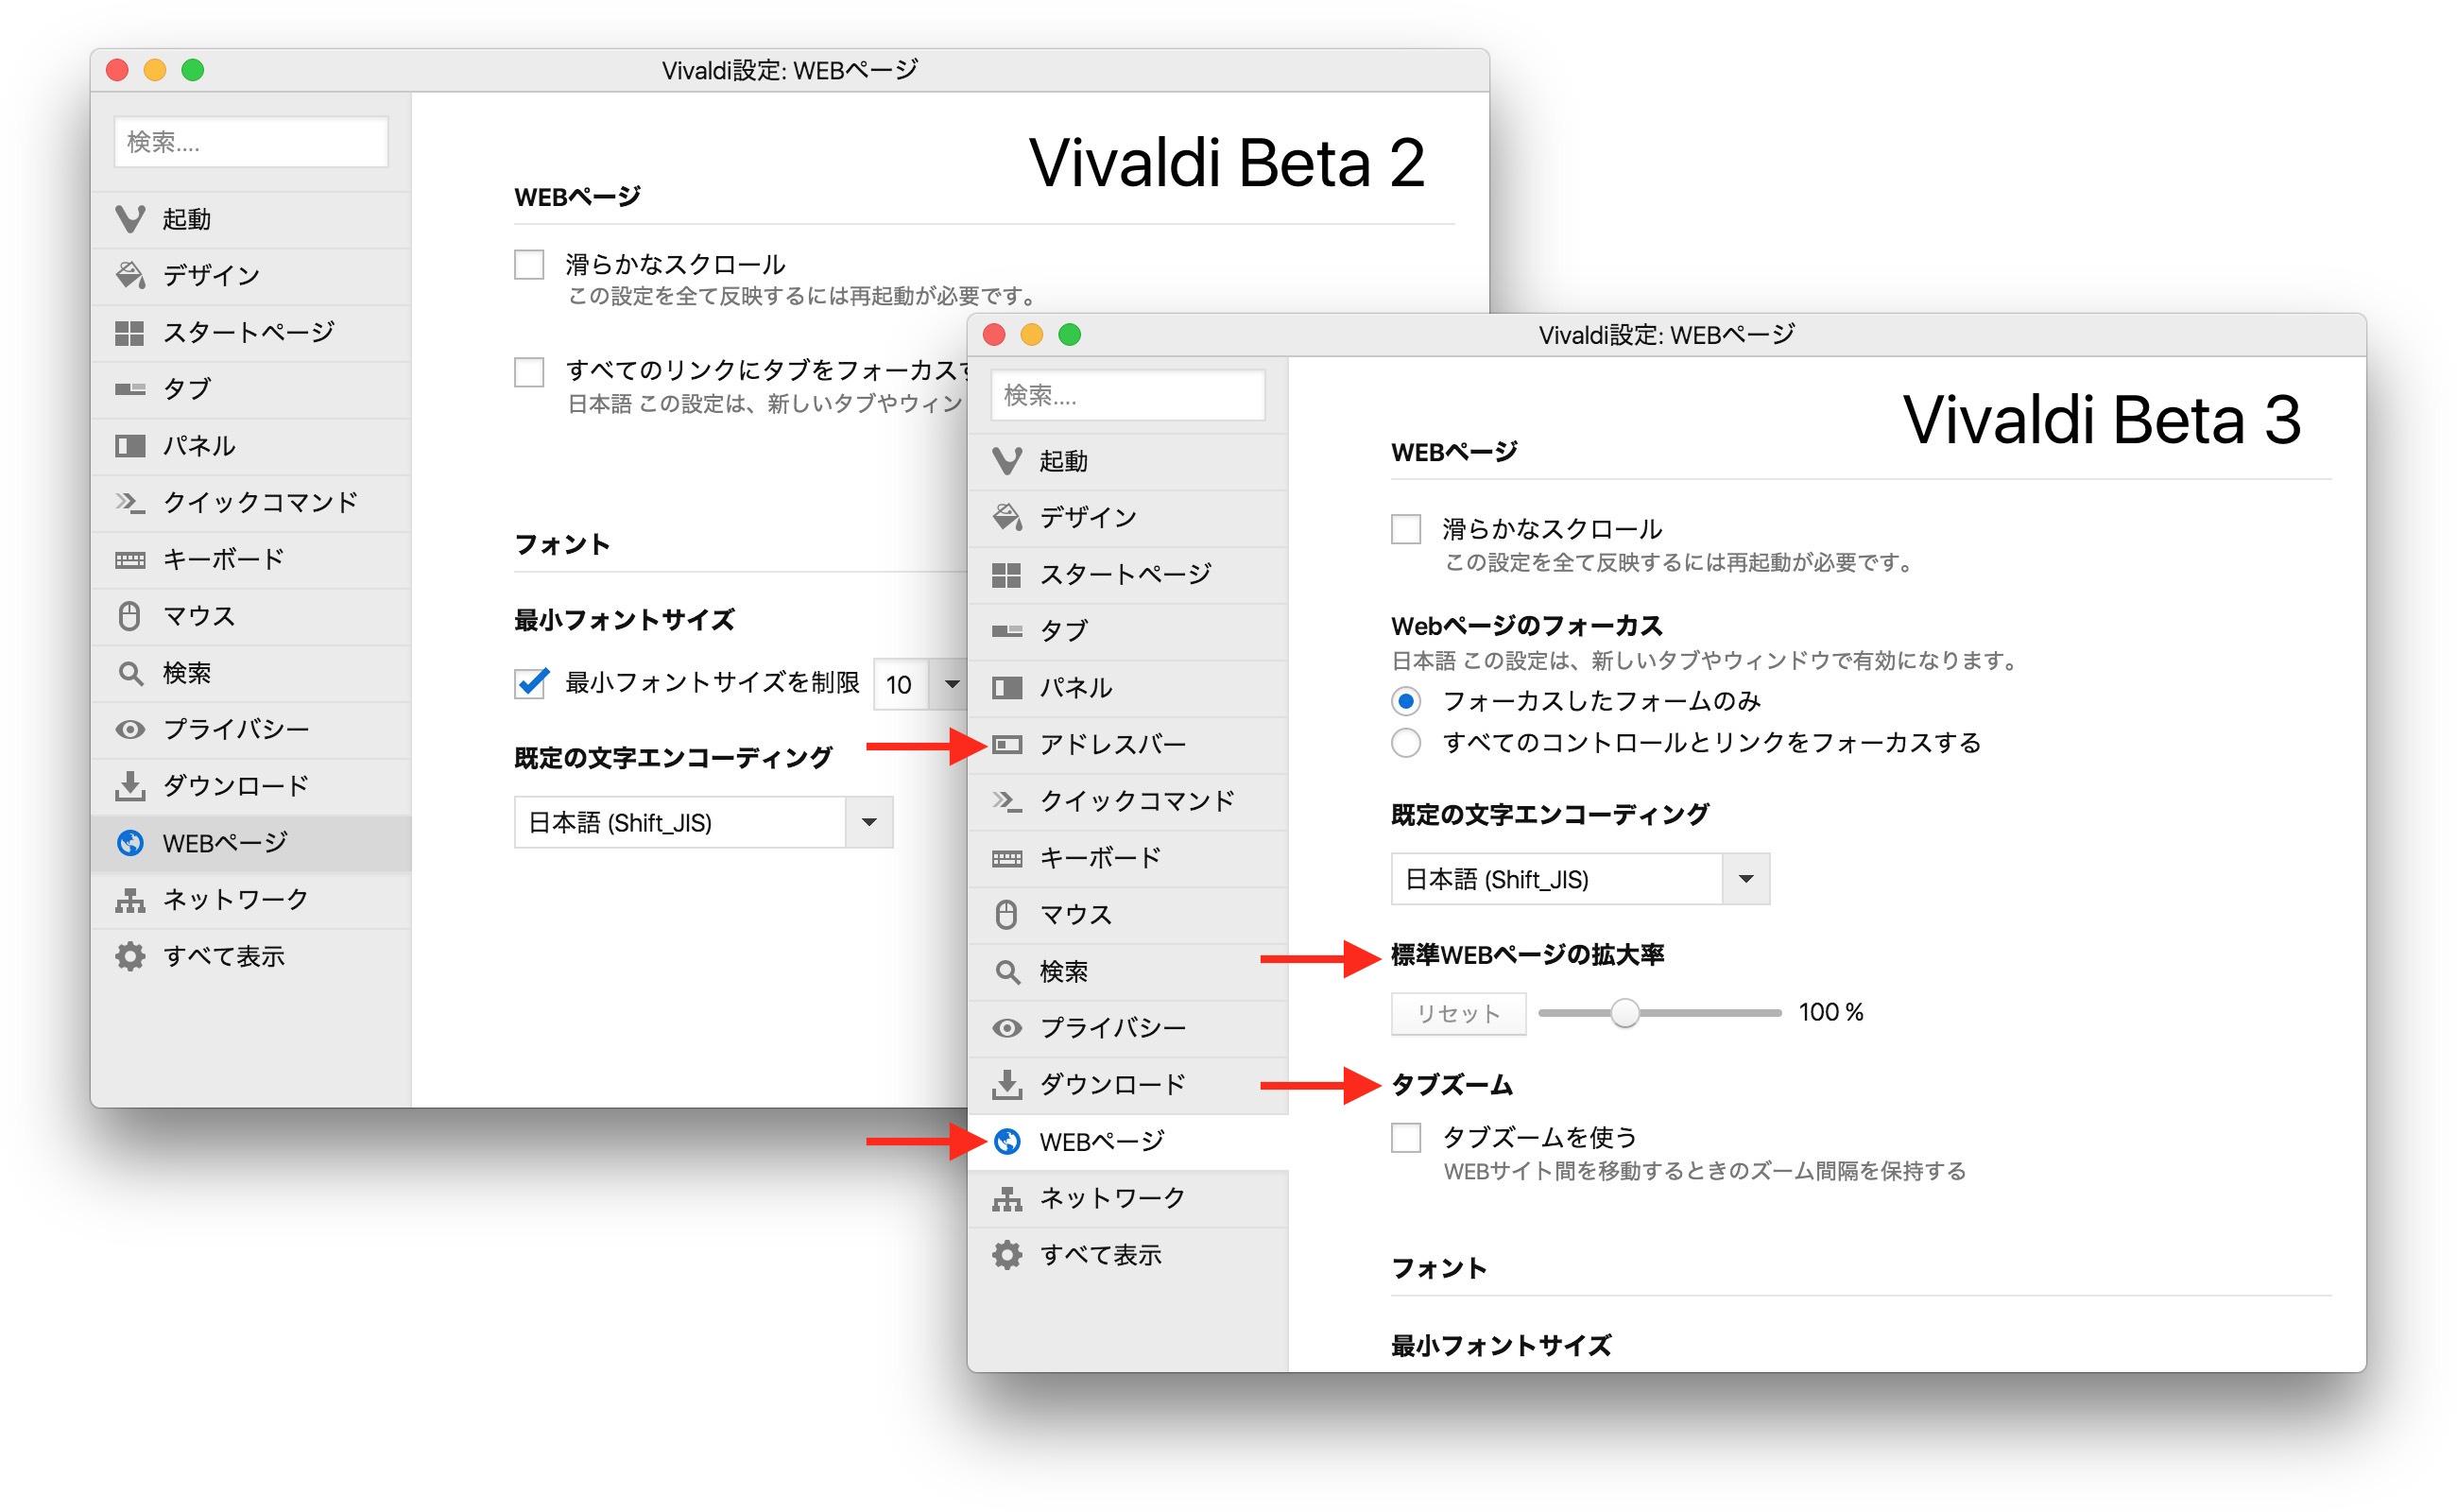Enable タブズームを使う checkbox
Viewport: 2457px width, 1512px height.
click(1407, 1138)
